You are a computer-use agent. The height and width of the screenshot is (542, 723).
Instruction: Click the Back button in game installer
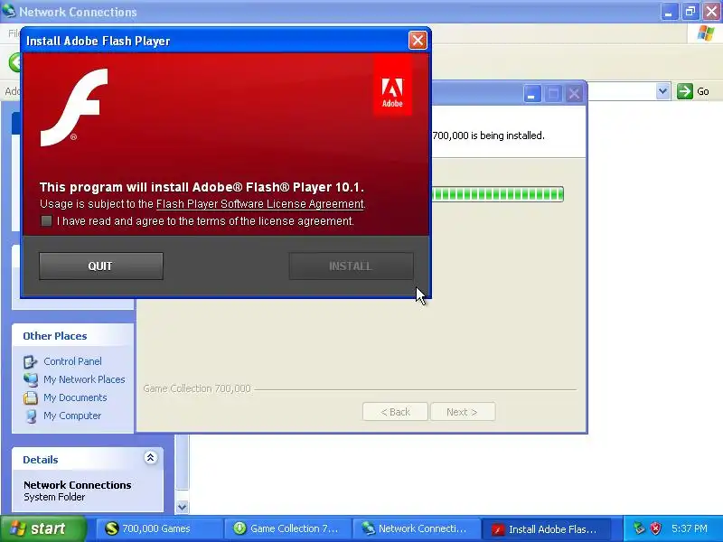(395, 412)
